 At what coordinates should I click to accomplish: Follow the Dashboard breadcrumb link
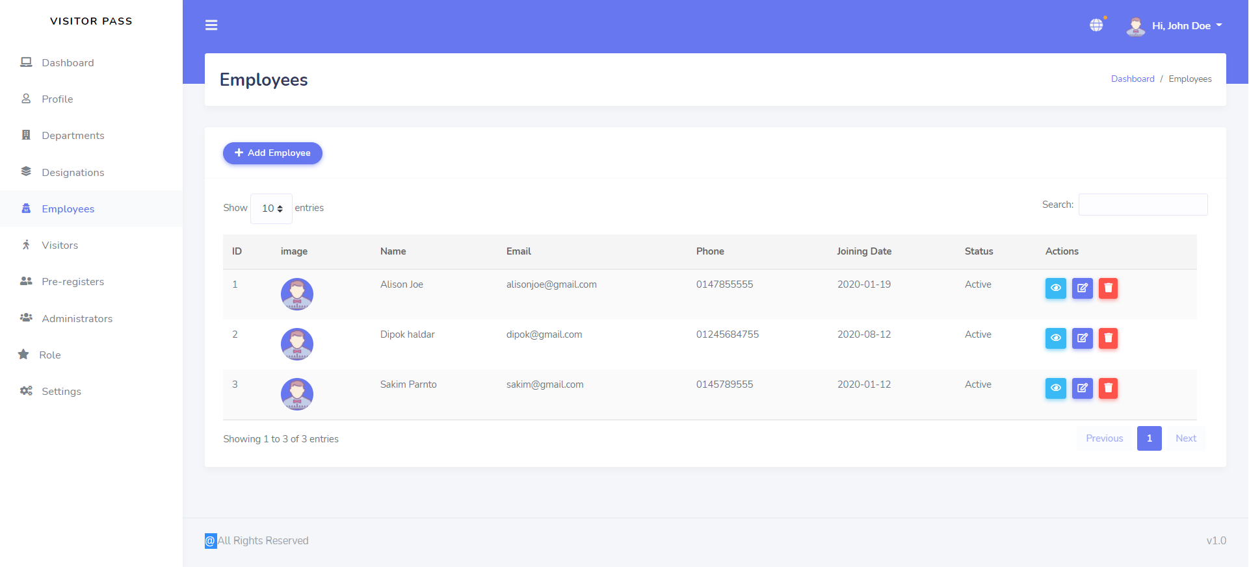pos(1132,79)
